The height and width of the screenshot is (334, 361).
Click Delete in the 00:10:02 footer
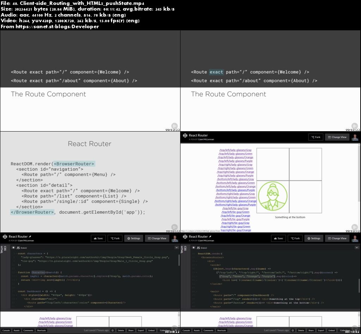click(x=301, y=330)
